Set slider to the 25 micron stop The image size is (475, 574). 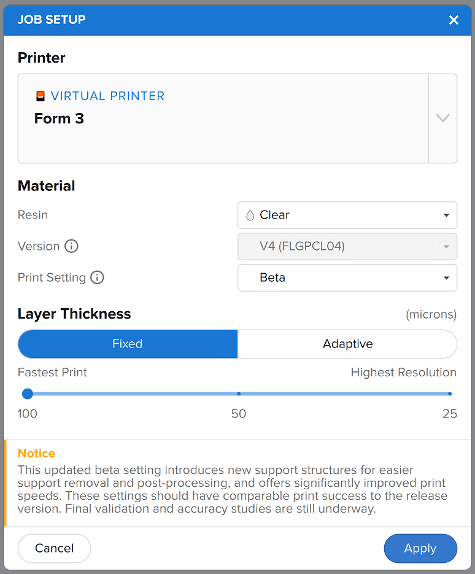pyautogui.click(x=449, y=394)
